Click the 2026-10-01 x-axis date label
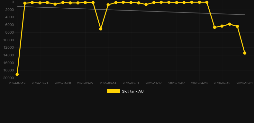 tap(245, 83)
